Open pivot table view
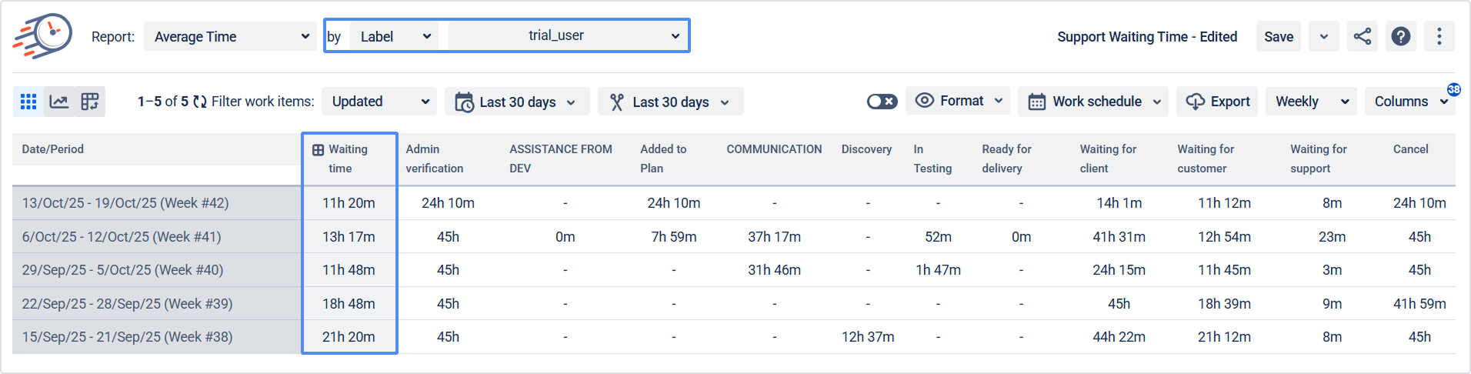 [90, 102]
